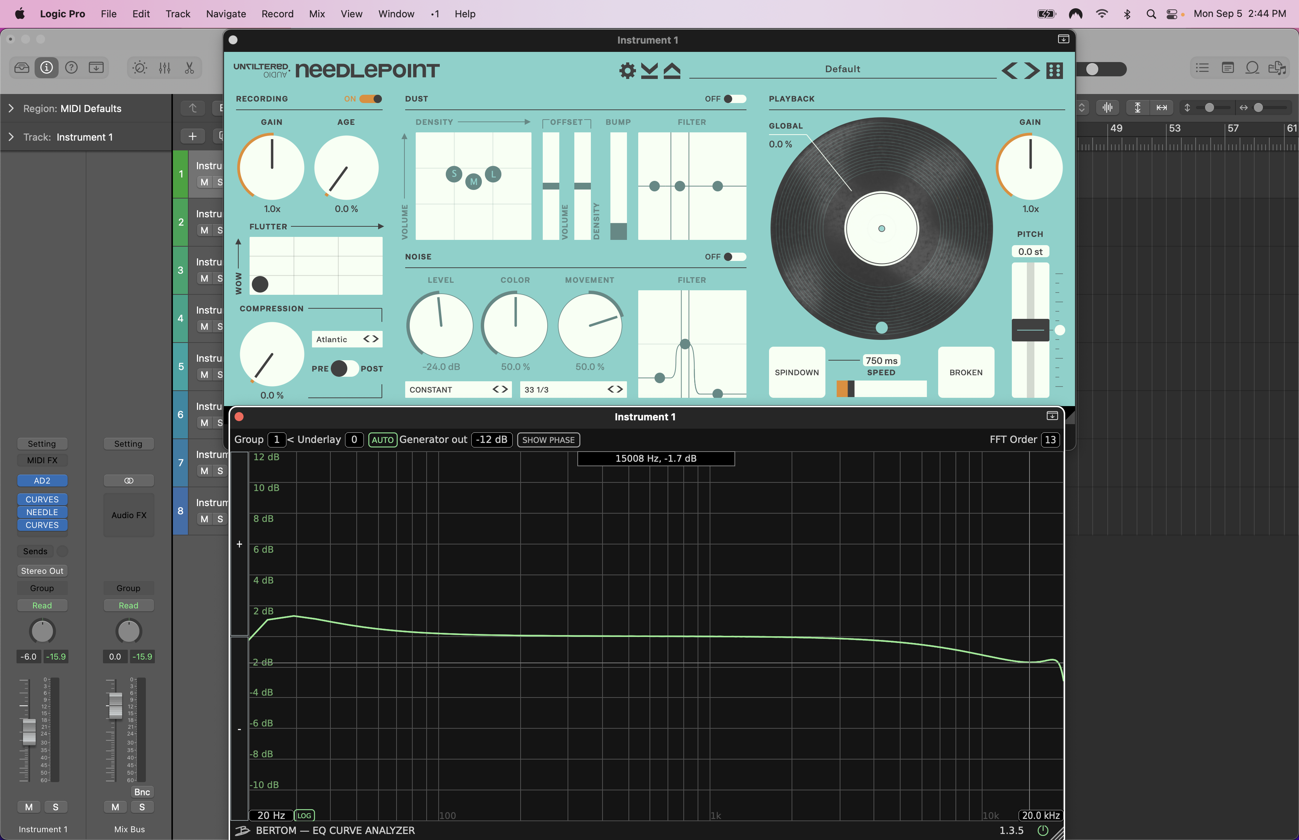Open the Mixer icon in Logic toolbar
The height and width of the screenshot is (840, 1299).
[x=165, y=68]
